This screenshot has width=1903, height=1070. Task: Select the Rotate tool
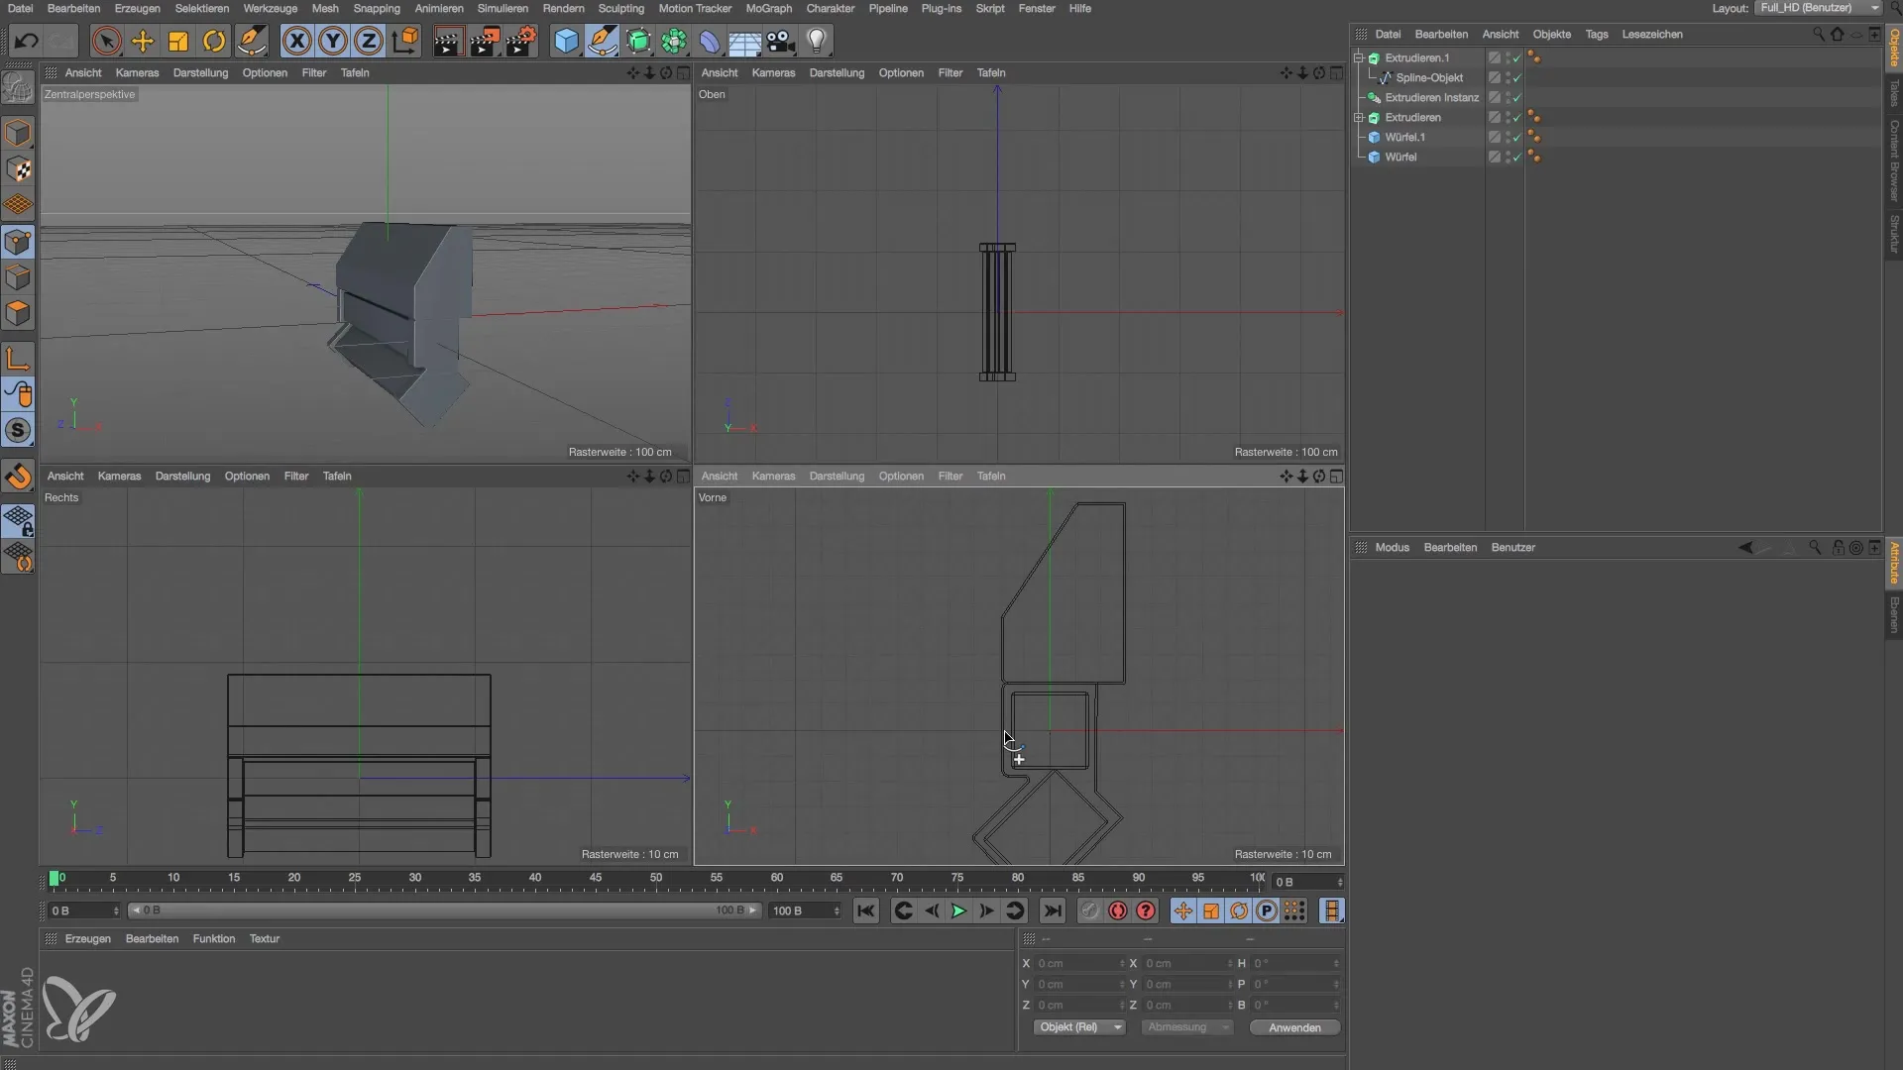click(x=214, y=41)
